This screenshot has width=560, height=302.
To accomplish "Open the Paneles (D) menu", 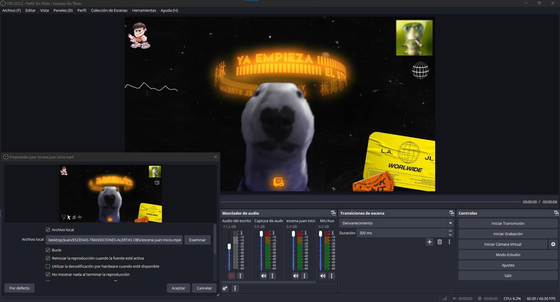I will coord(63,10).
